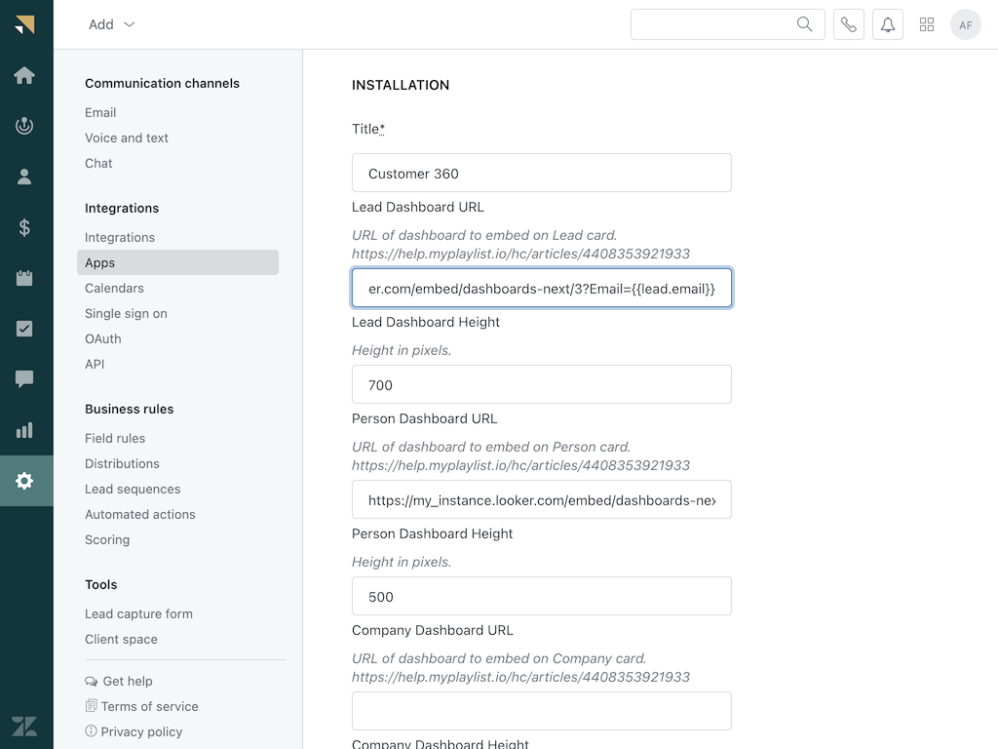The width and height of the screenshot is (998, 749).
Task: Open the AF user avatar menu
Action: tap(965, 24)
